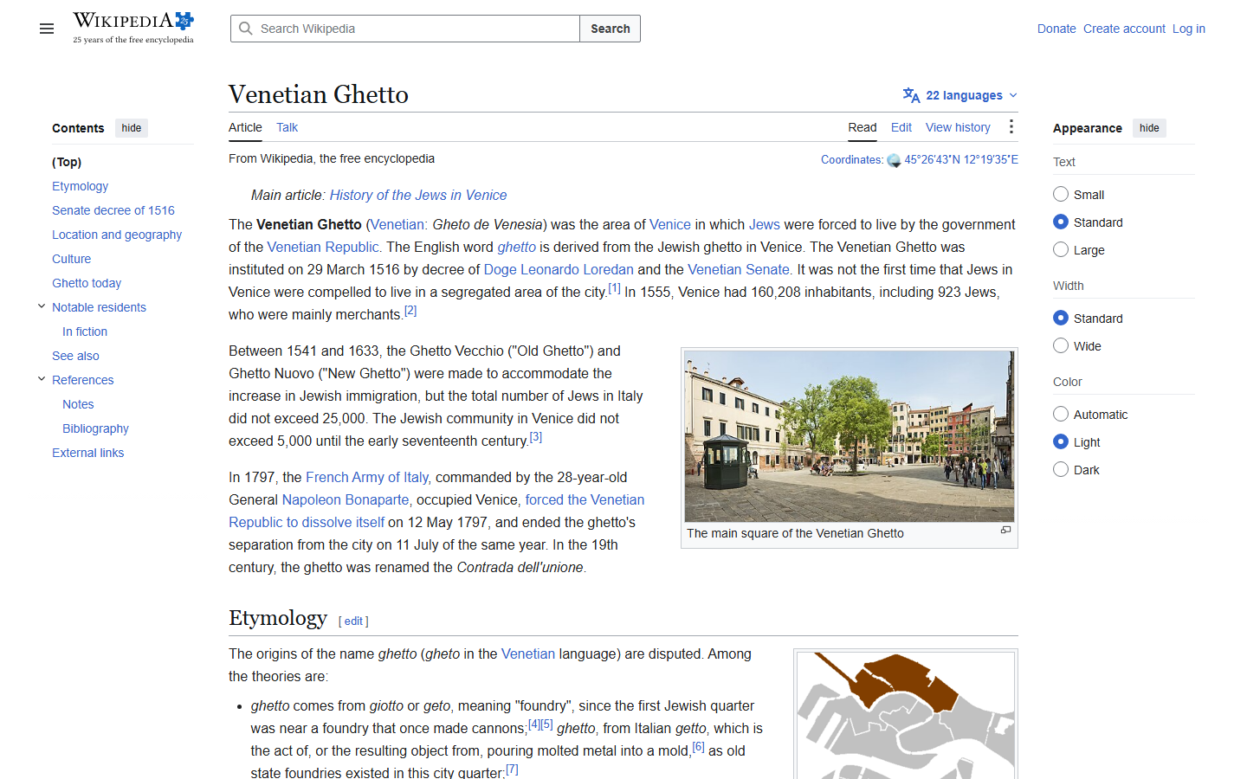Image resolution: width=1247 pixels, height=779 pixels.
Task: Go to Senate decree of 1516 section
Action: (113, 210)
